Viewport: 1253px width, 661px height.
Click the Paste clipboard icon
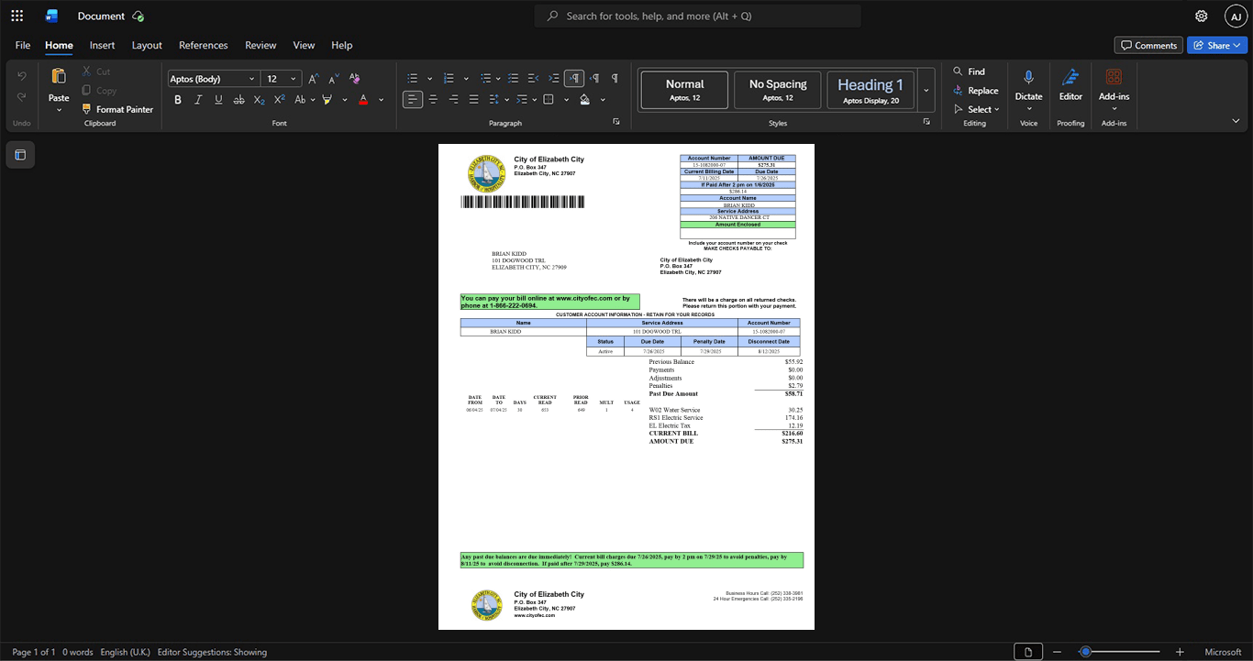pyautogui.click(x=59, y=77)
